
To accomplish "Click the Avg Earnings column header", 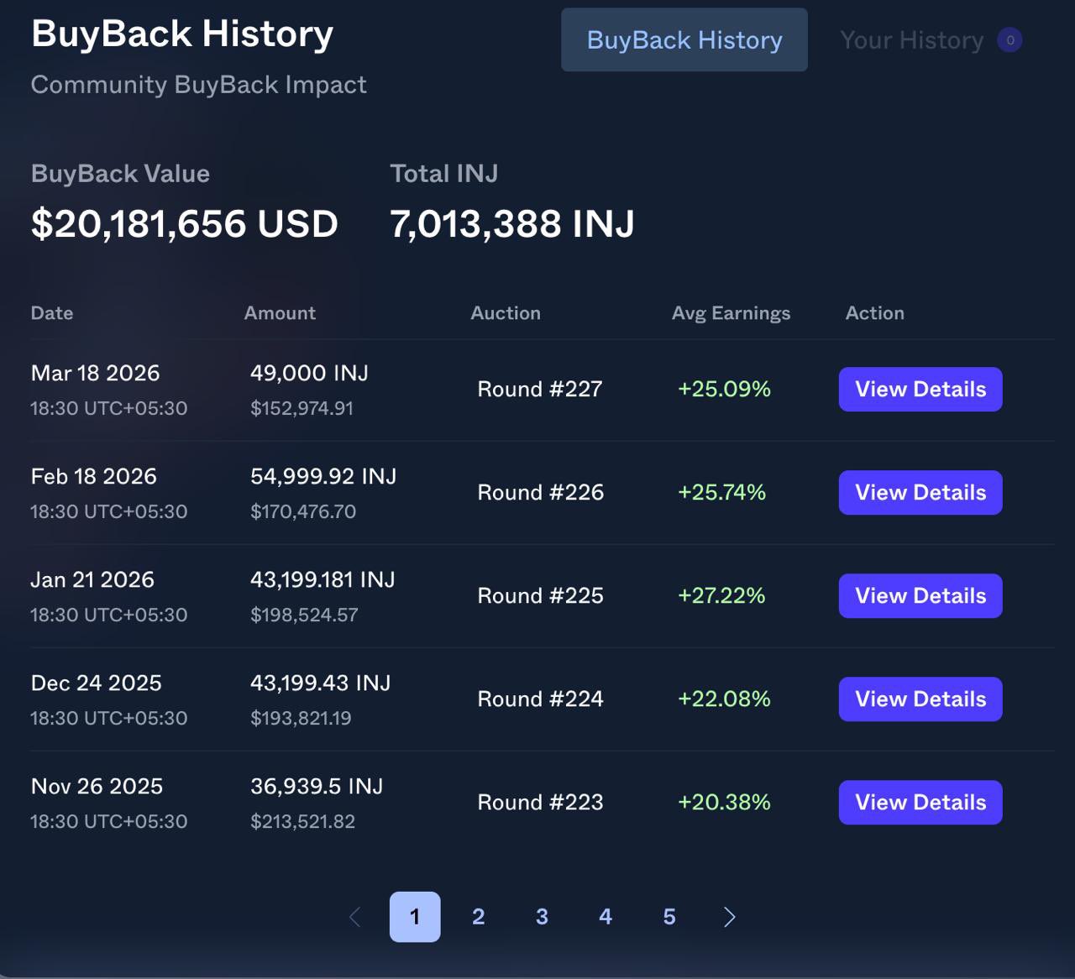I will point(731,313).
